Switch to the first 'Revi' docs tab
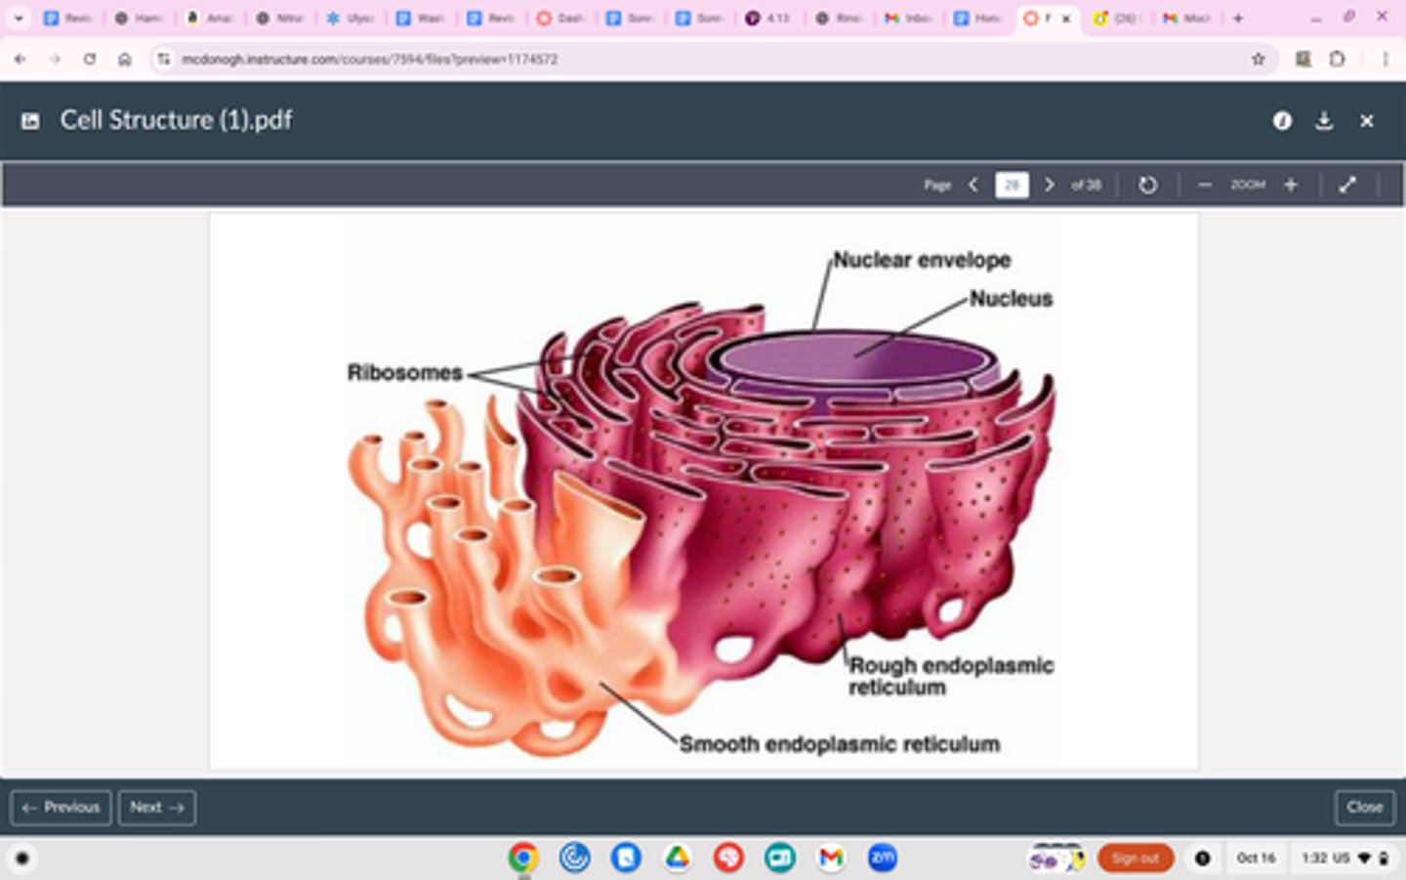 point(68,18)
